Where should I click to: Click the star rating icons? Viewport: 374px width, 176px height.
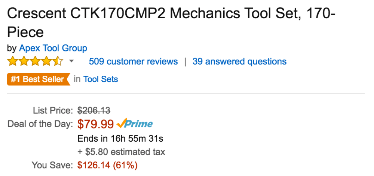point(35,61)
